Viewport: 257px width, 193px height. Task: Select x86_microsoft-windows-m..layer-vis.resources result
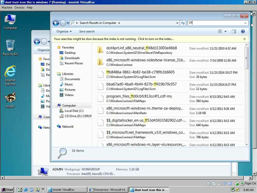(169, 144)
